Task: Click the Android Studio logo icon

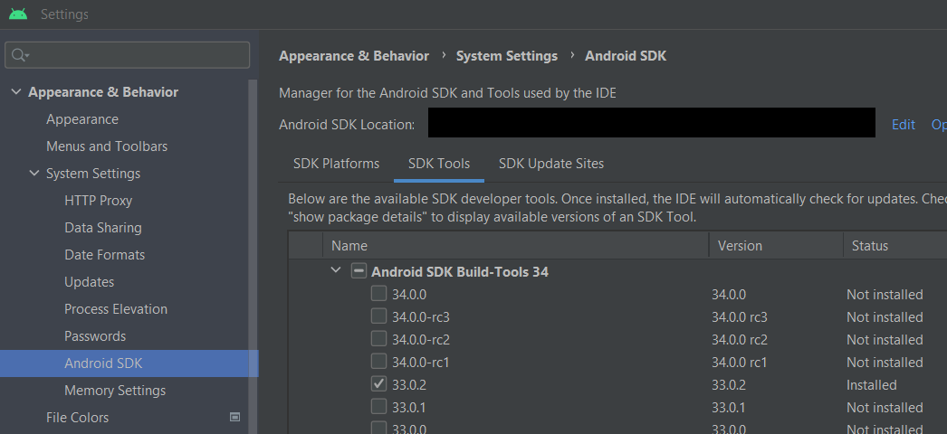Action: tap(18, 14)
